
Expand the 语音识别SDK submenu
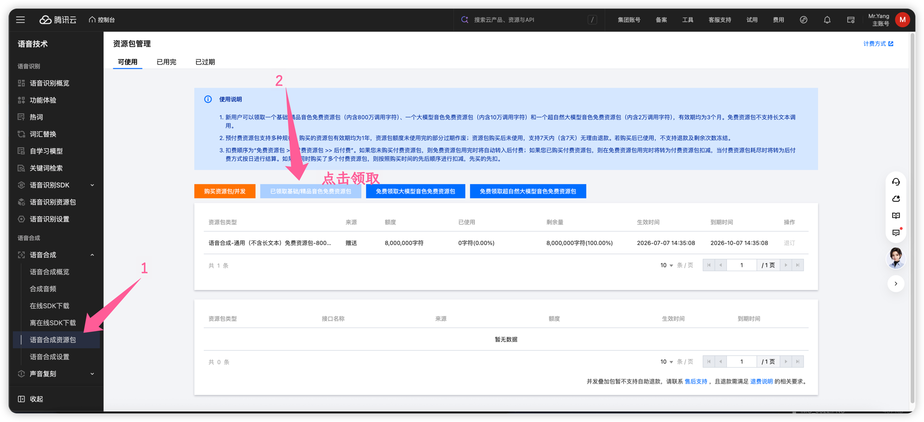[92, 185]
